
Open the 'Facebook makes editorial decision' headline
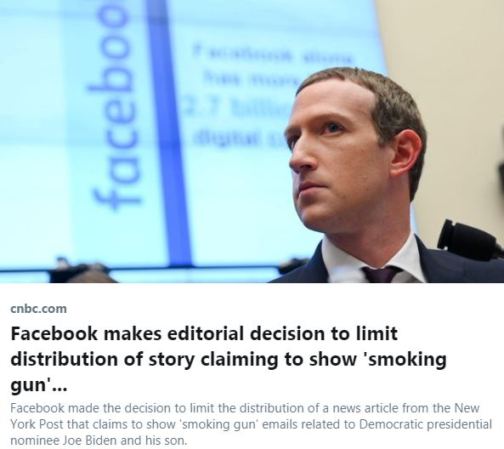pyautogui.click(x=229, y=359)
